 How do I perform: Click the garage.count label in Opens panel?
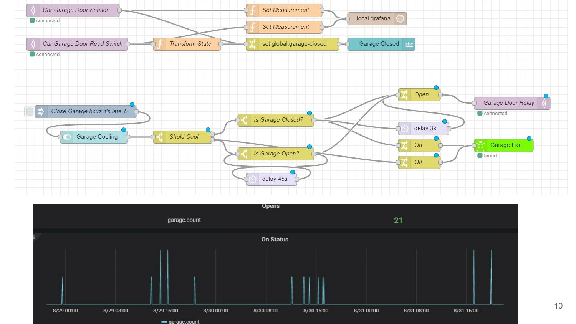(184, 220)
